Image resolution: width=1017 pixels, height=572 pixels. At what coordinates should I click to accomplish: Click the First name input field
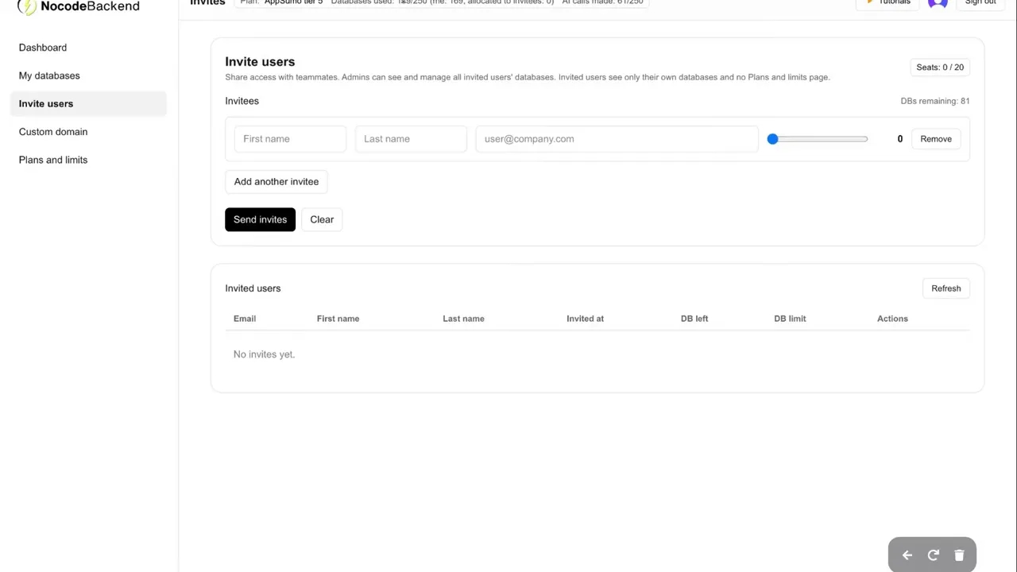(290, 139)
